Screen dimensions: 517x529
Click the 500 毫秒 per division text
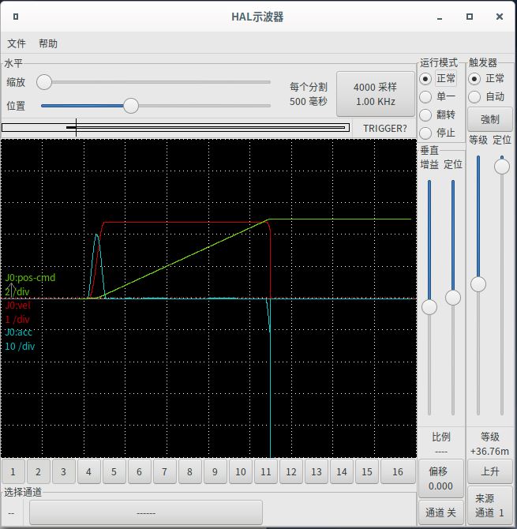(x=309, y=102)
